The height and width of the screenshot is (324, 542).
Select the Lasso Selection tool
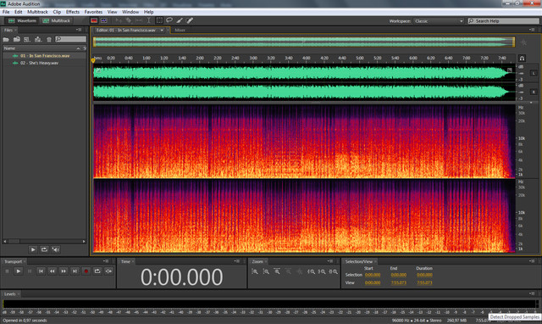169,20
